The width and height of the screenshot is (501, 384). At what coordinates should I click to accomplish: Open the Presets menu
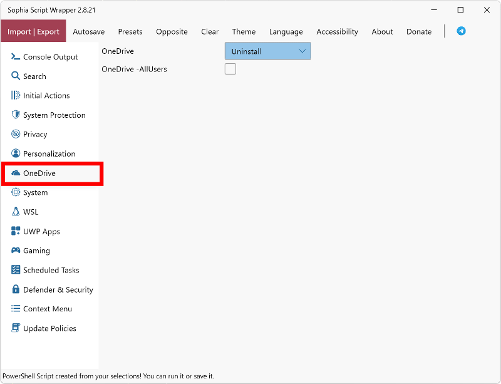[x=130, y=31]
